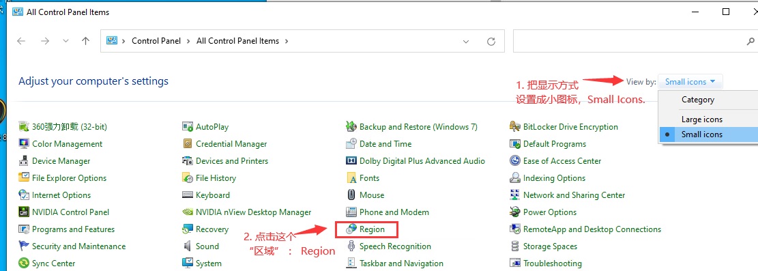
Task: Click the Keyboard icon
Action: tap(188, 195)
